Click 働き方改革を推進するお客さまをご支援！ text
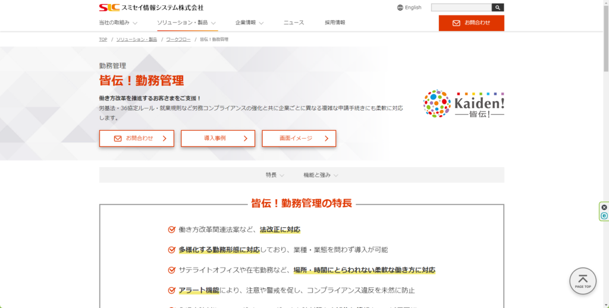Screen dimensions: 609x308 click(x=150, y=98)
